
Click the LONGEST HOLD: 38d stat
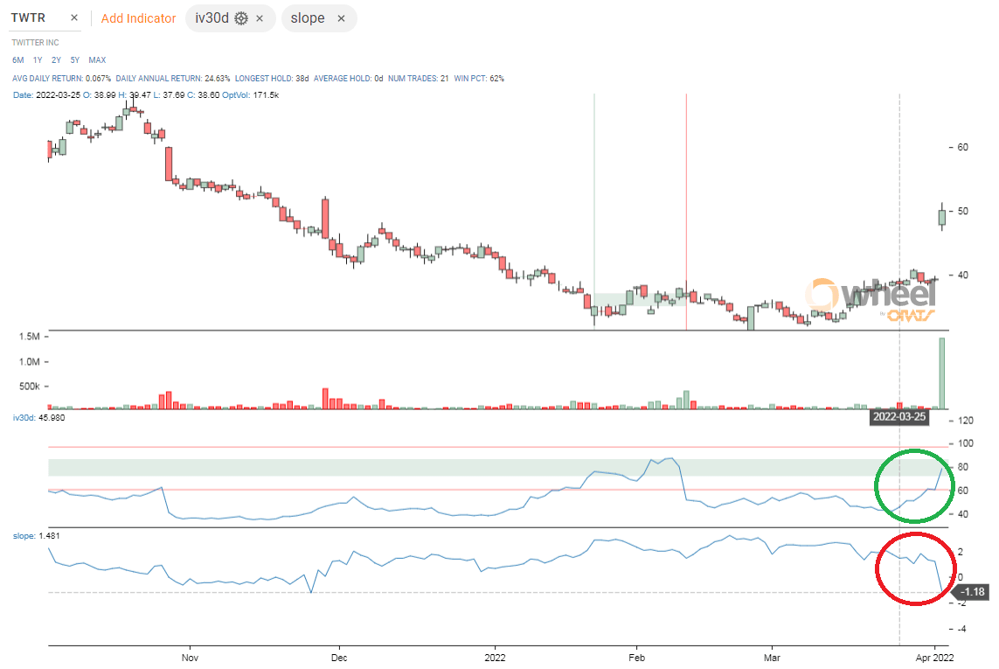pyautogui.click(x=272, y=79)
